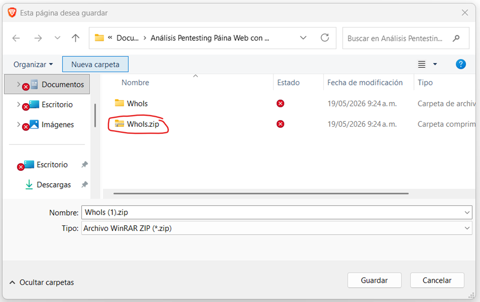Click the green Descargas download arrow icon
This screenshot has height=302, width=480.
29,185
